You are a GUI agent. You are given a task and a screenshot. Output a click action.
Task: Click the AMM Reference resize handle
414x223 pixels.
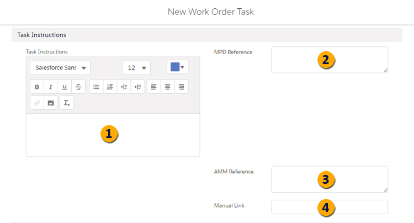pos(385,190)
